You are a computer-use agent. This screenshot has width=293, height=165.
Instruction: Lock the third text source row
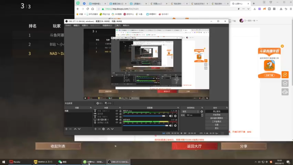point(120,117)
